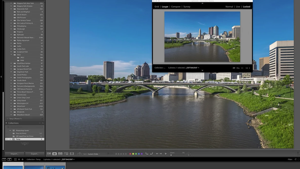Open secondary window 1:8 zoom ratio dropdown

click(x=248, y=68)
